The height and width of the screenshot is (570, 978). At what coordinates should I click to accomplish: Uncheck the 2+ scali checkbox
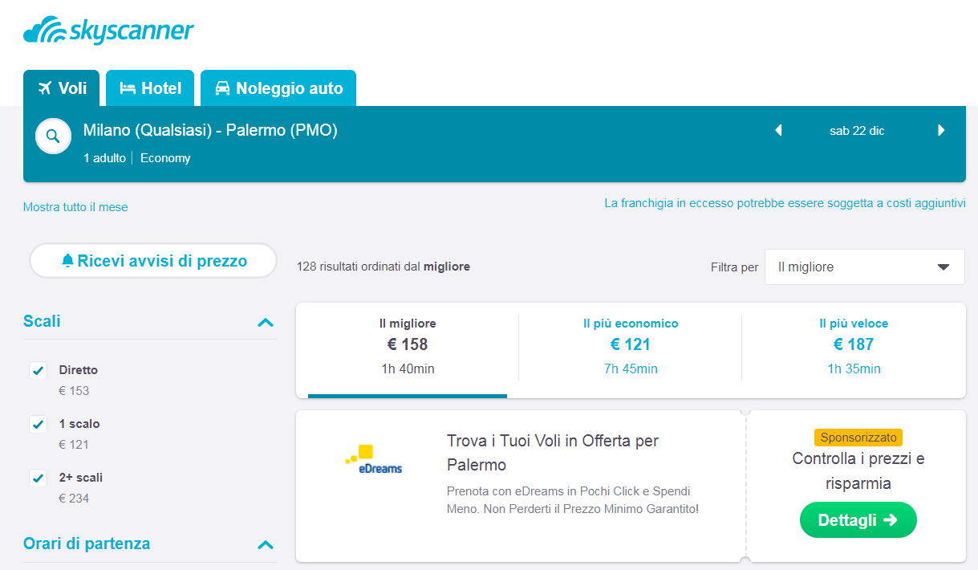click(x=38, y=478)
